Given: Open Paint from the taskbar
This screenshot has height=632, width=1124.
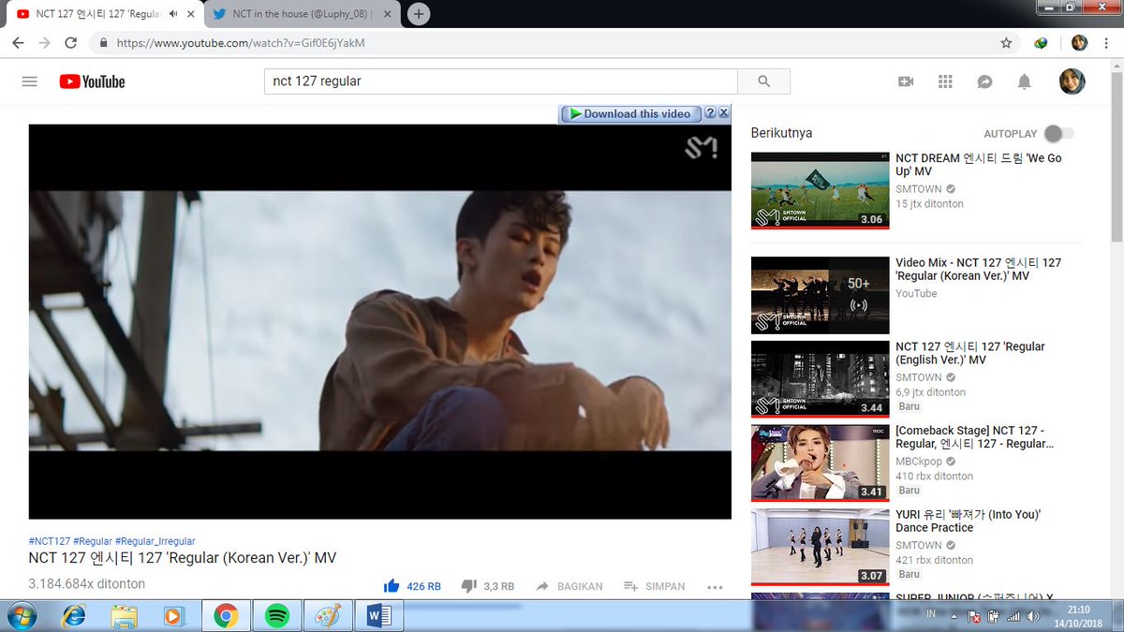Looking at the screenshot, I should click(328, 615).
